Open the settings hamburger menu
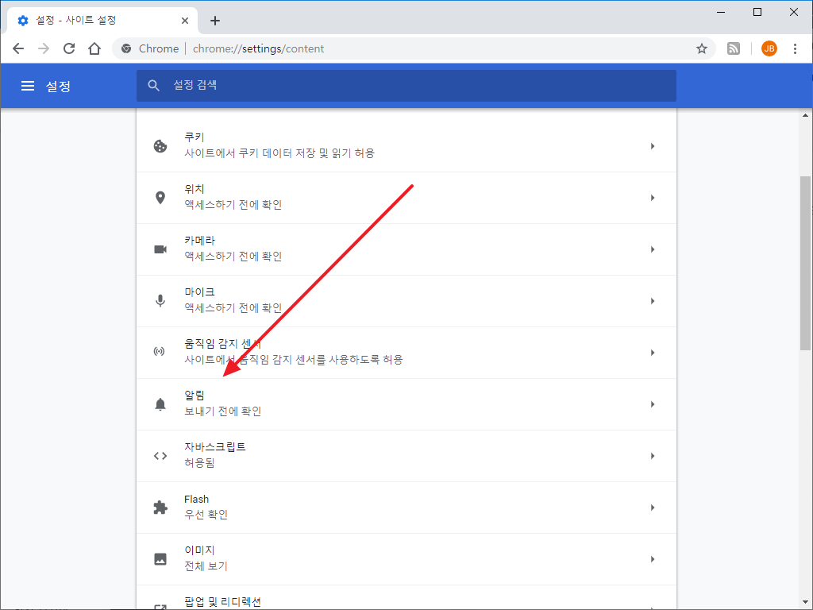The image size is (813, 610). tap(28, 86)
